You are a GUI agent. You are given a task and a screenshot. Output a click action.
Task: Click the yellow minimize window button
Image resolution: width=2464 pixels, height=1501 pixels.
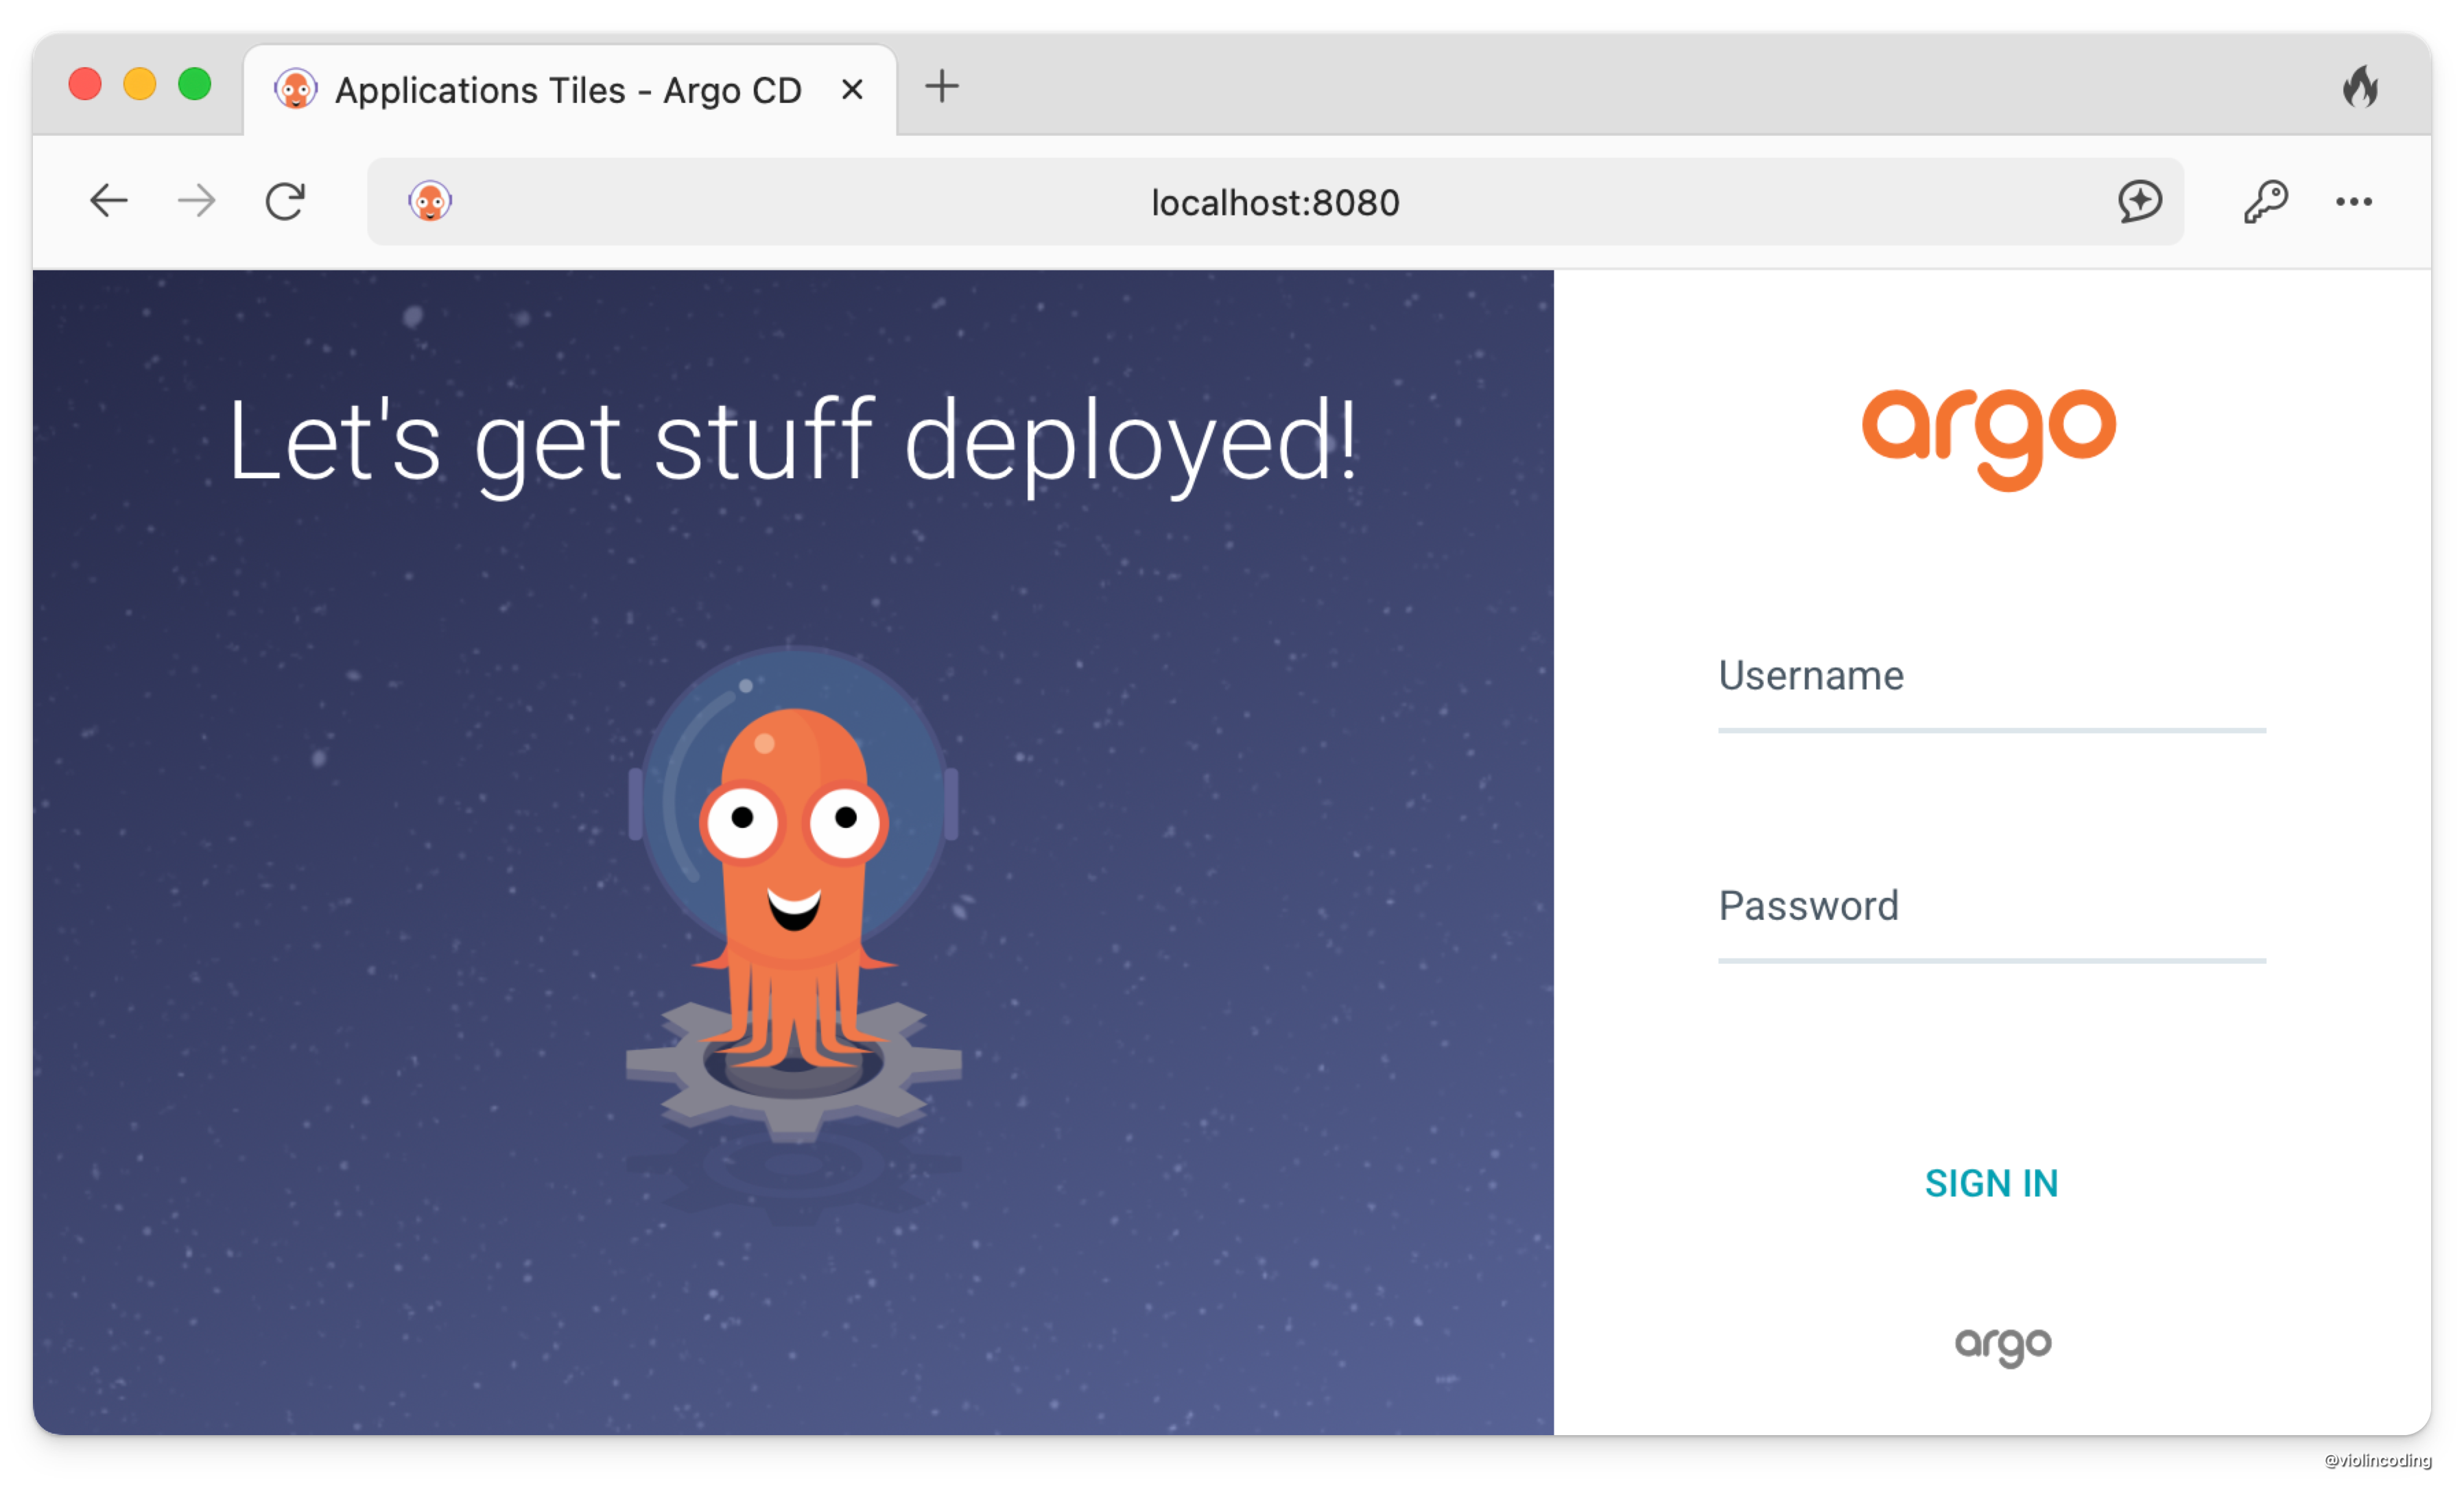(x=140, y=84)
